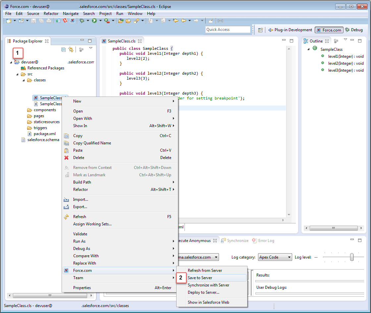Viewport: 371px width, 313px height.
Task: Open the Refactor menu in menu bar
Action: [51, 14]
